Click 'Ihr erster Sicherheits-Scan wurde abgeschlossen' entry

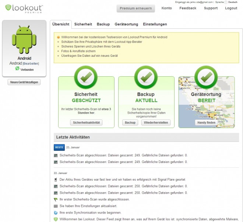point(95,200)
